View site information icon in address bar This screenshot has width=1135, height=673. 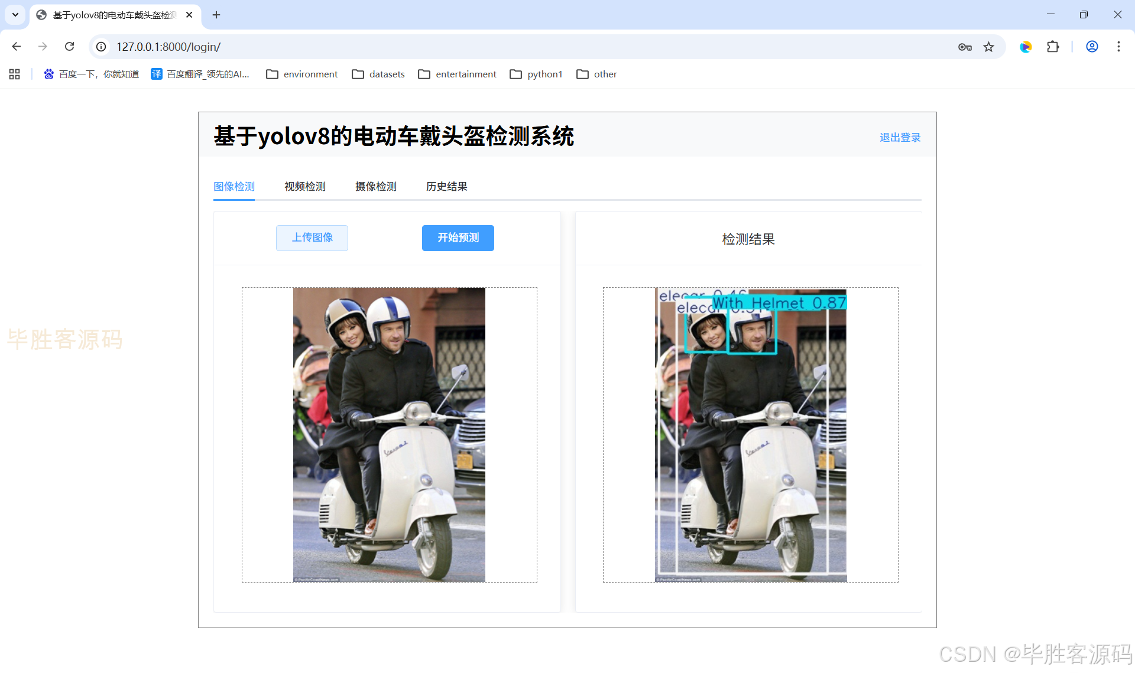(x=102, y=47)
